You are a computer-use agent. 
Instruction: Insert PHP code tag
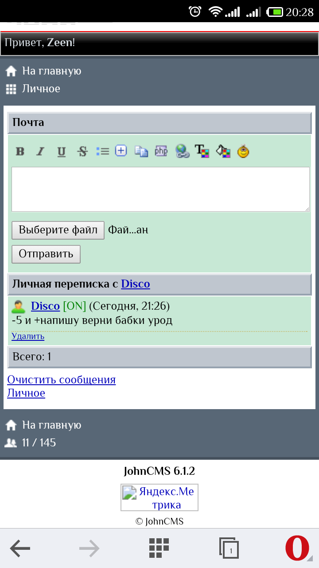[161, 151]
